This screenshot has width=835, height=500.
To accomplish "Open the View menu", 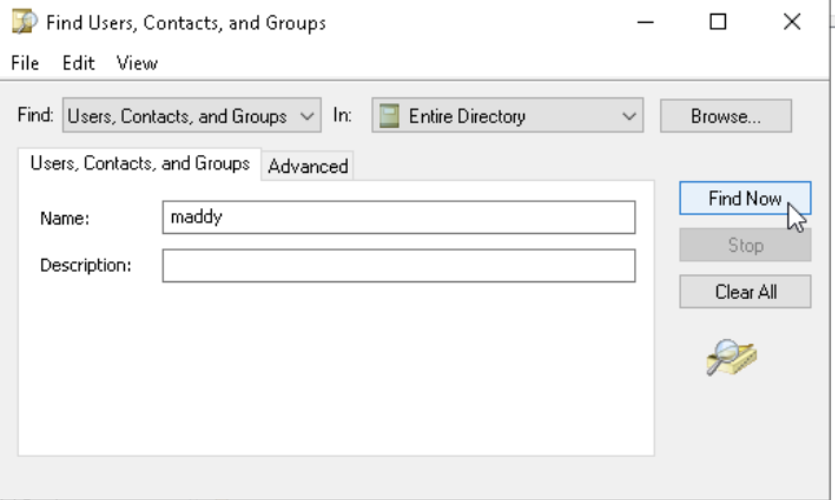I will pos(137,63).
